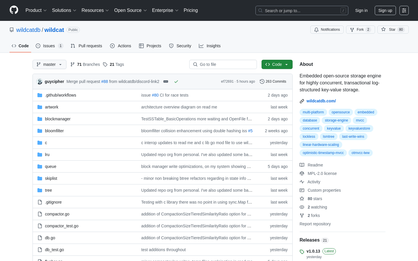418x261 pixels.
Task: Expand the Enterprise menu
Action: click(x=165, y=10)
